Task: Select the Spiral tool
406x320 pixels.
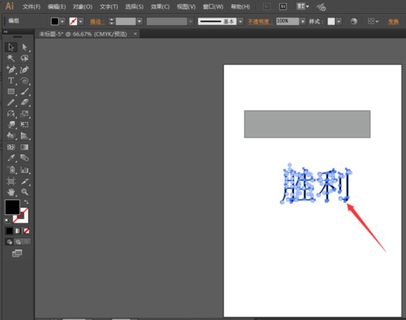Action: point(25,80)
